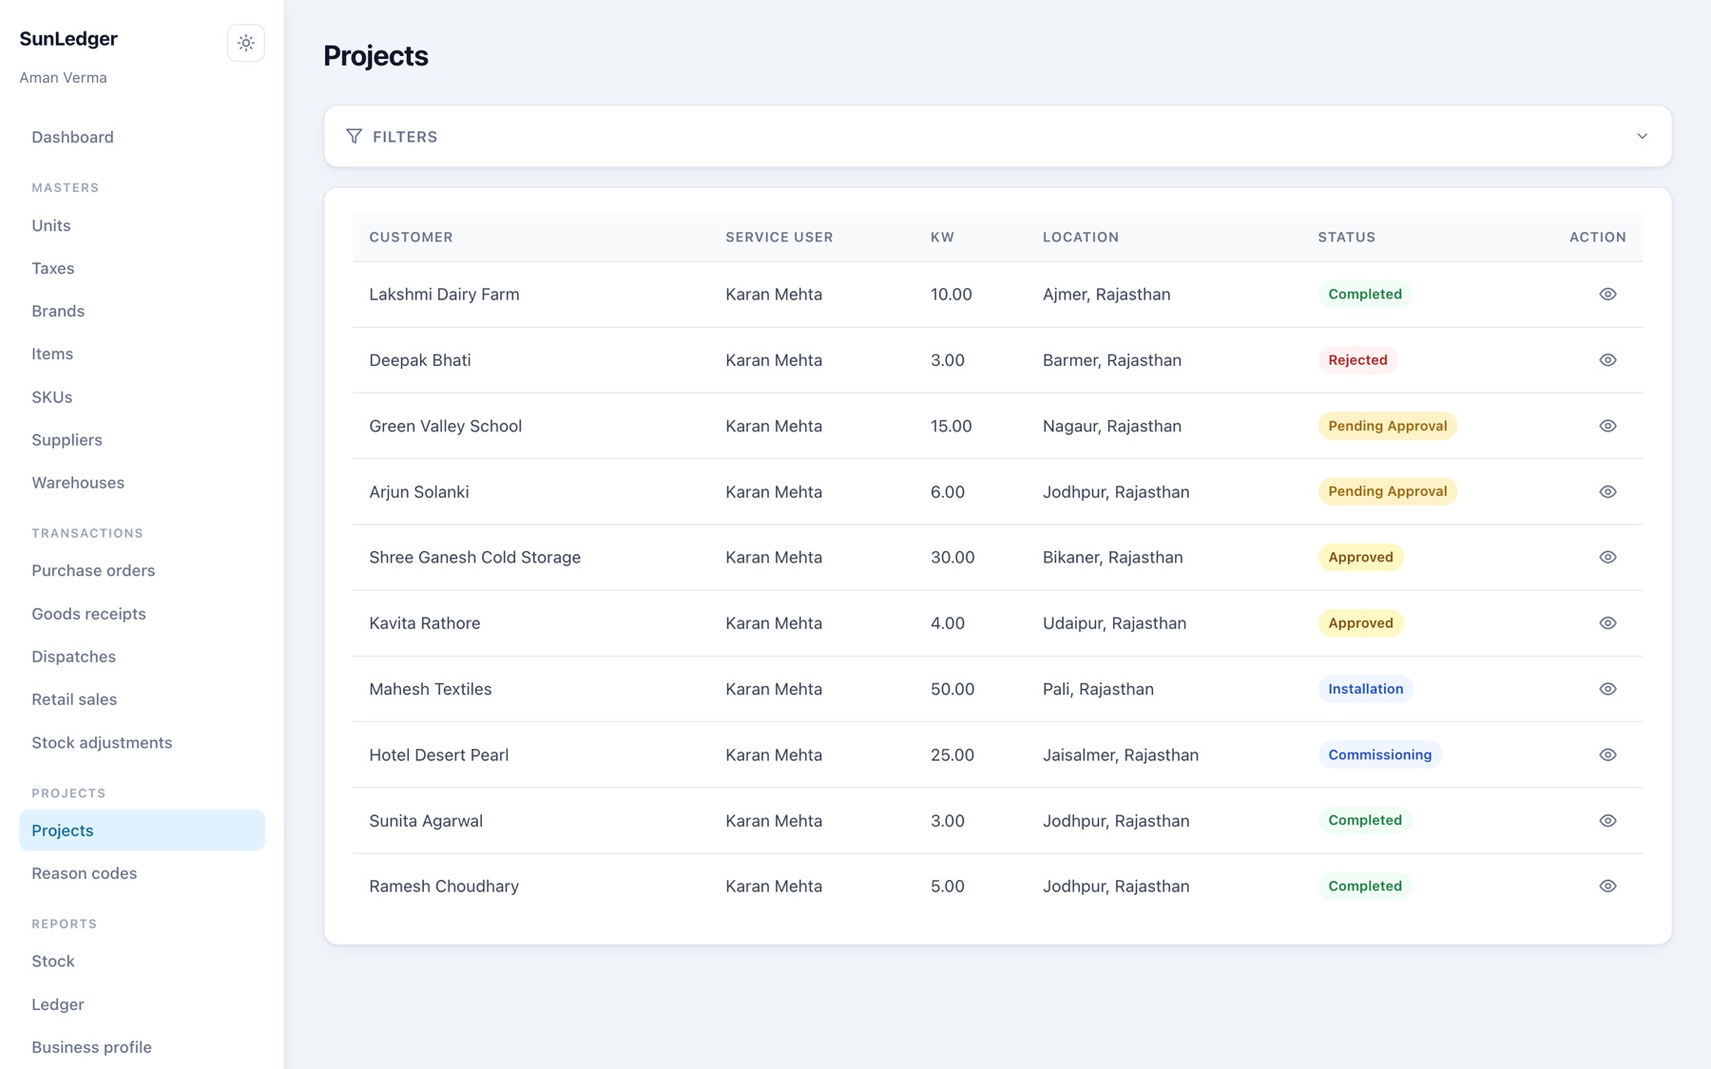Screen dimensions: 1711x1069
Task: Open the Dashboard page
Action: click(x=142, y=137)
